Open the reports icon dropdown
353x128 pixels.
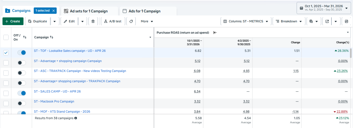(314, 21)
